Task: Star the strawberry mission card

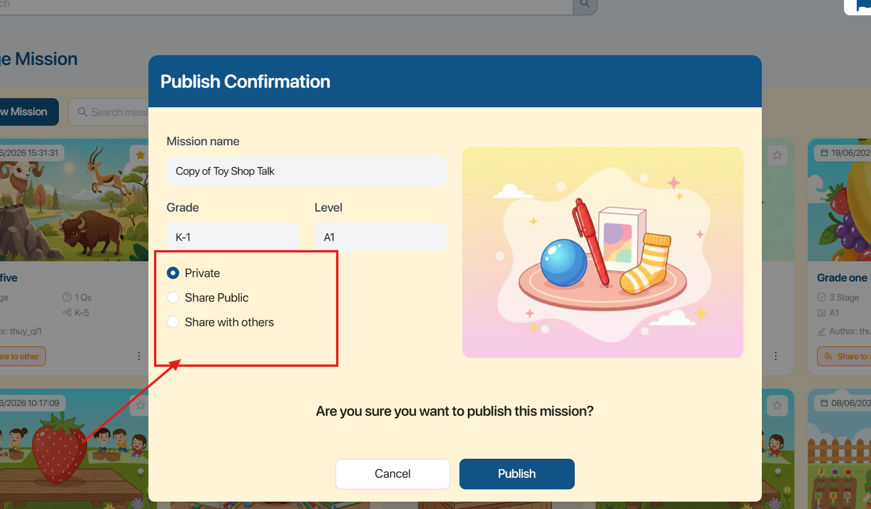Action: point(140,405)
